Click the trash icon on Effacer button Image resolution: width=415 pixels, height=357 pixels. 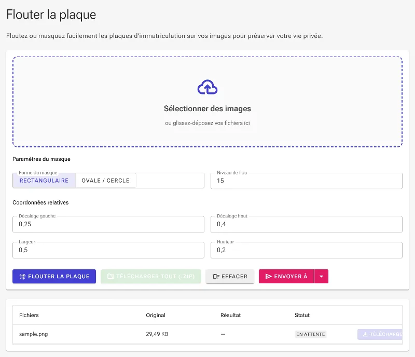tap(216, 277)
